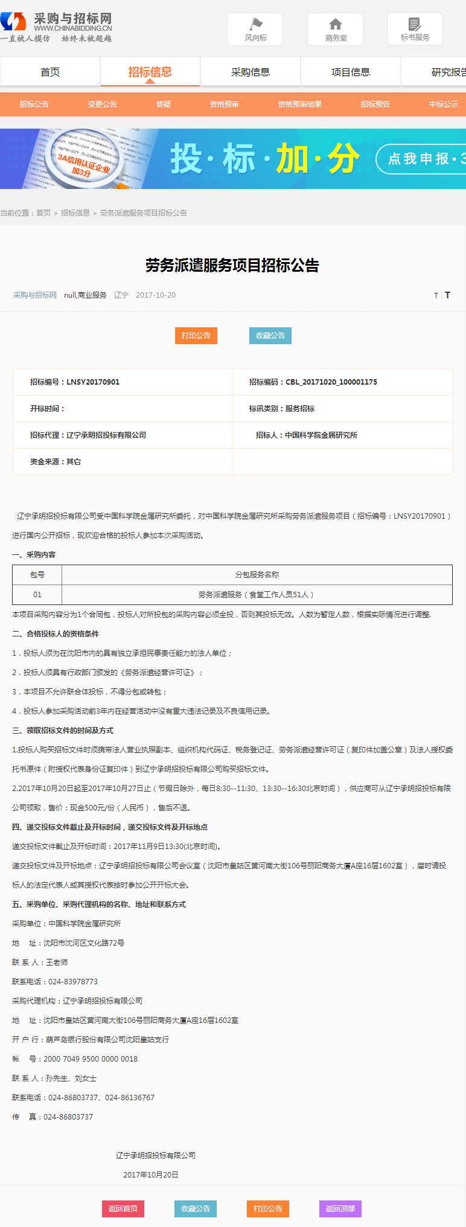This screenshot has width=466, height=1227.
Task: Switch to the 采购信息 tab
Action: [251, 72]
